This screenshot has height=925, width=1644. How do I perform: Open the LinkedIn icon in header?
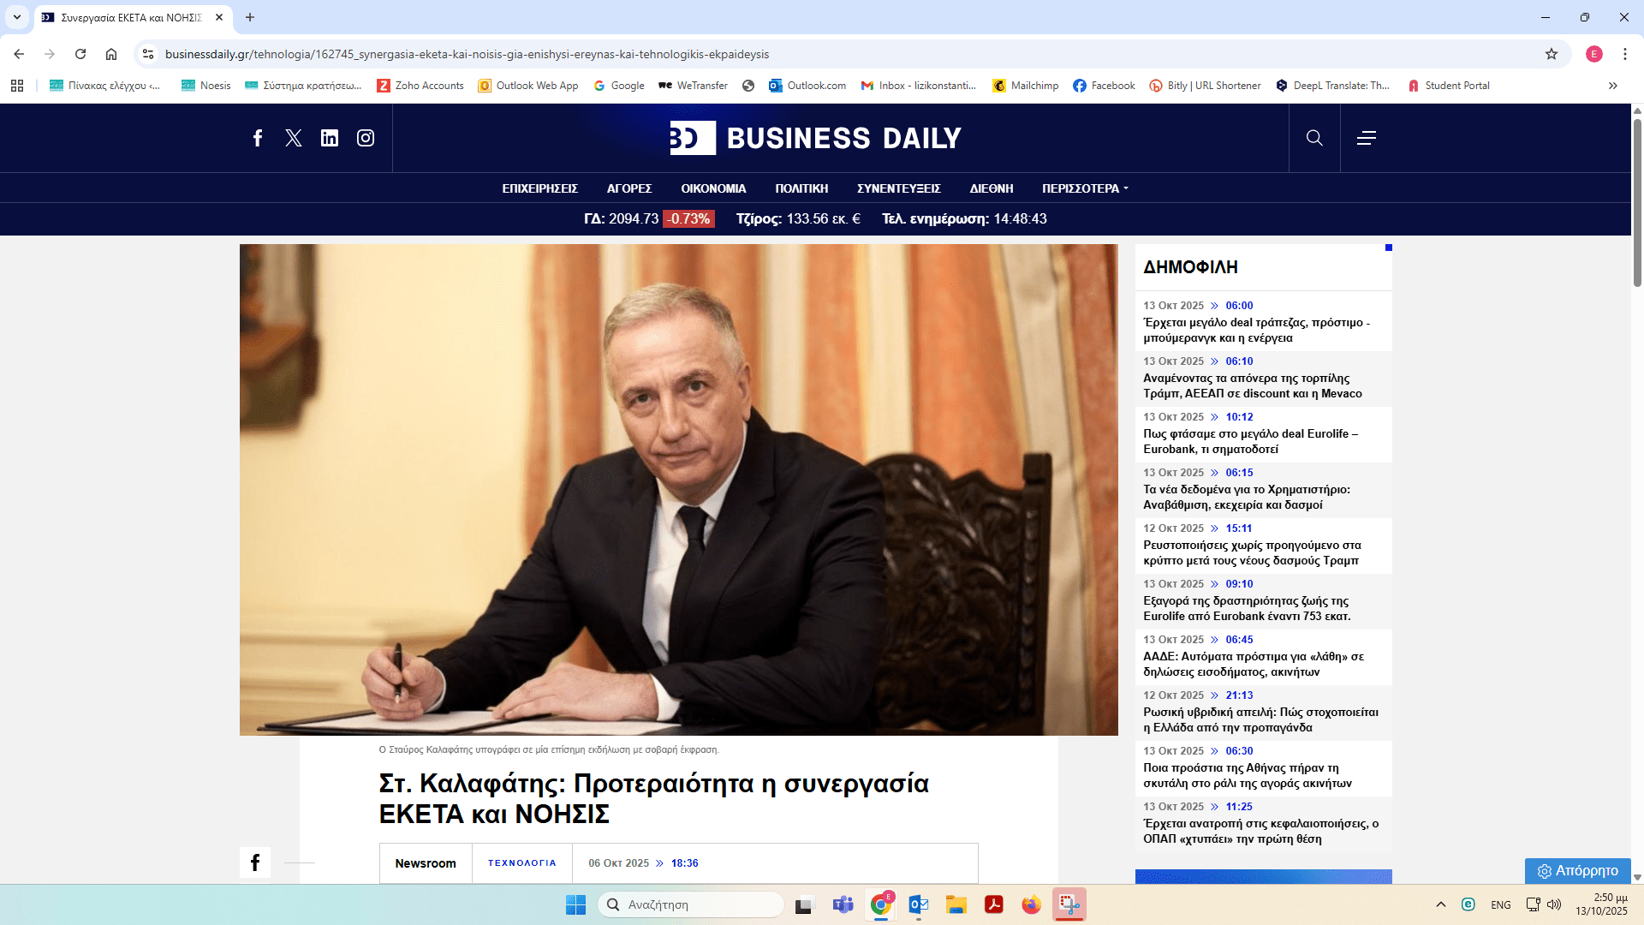click(x=330, y=138)
